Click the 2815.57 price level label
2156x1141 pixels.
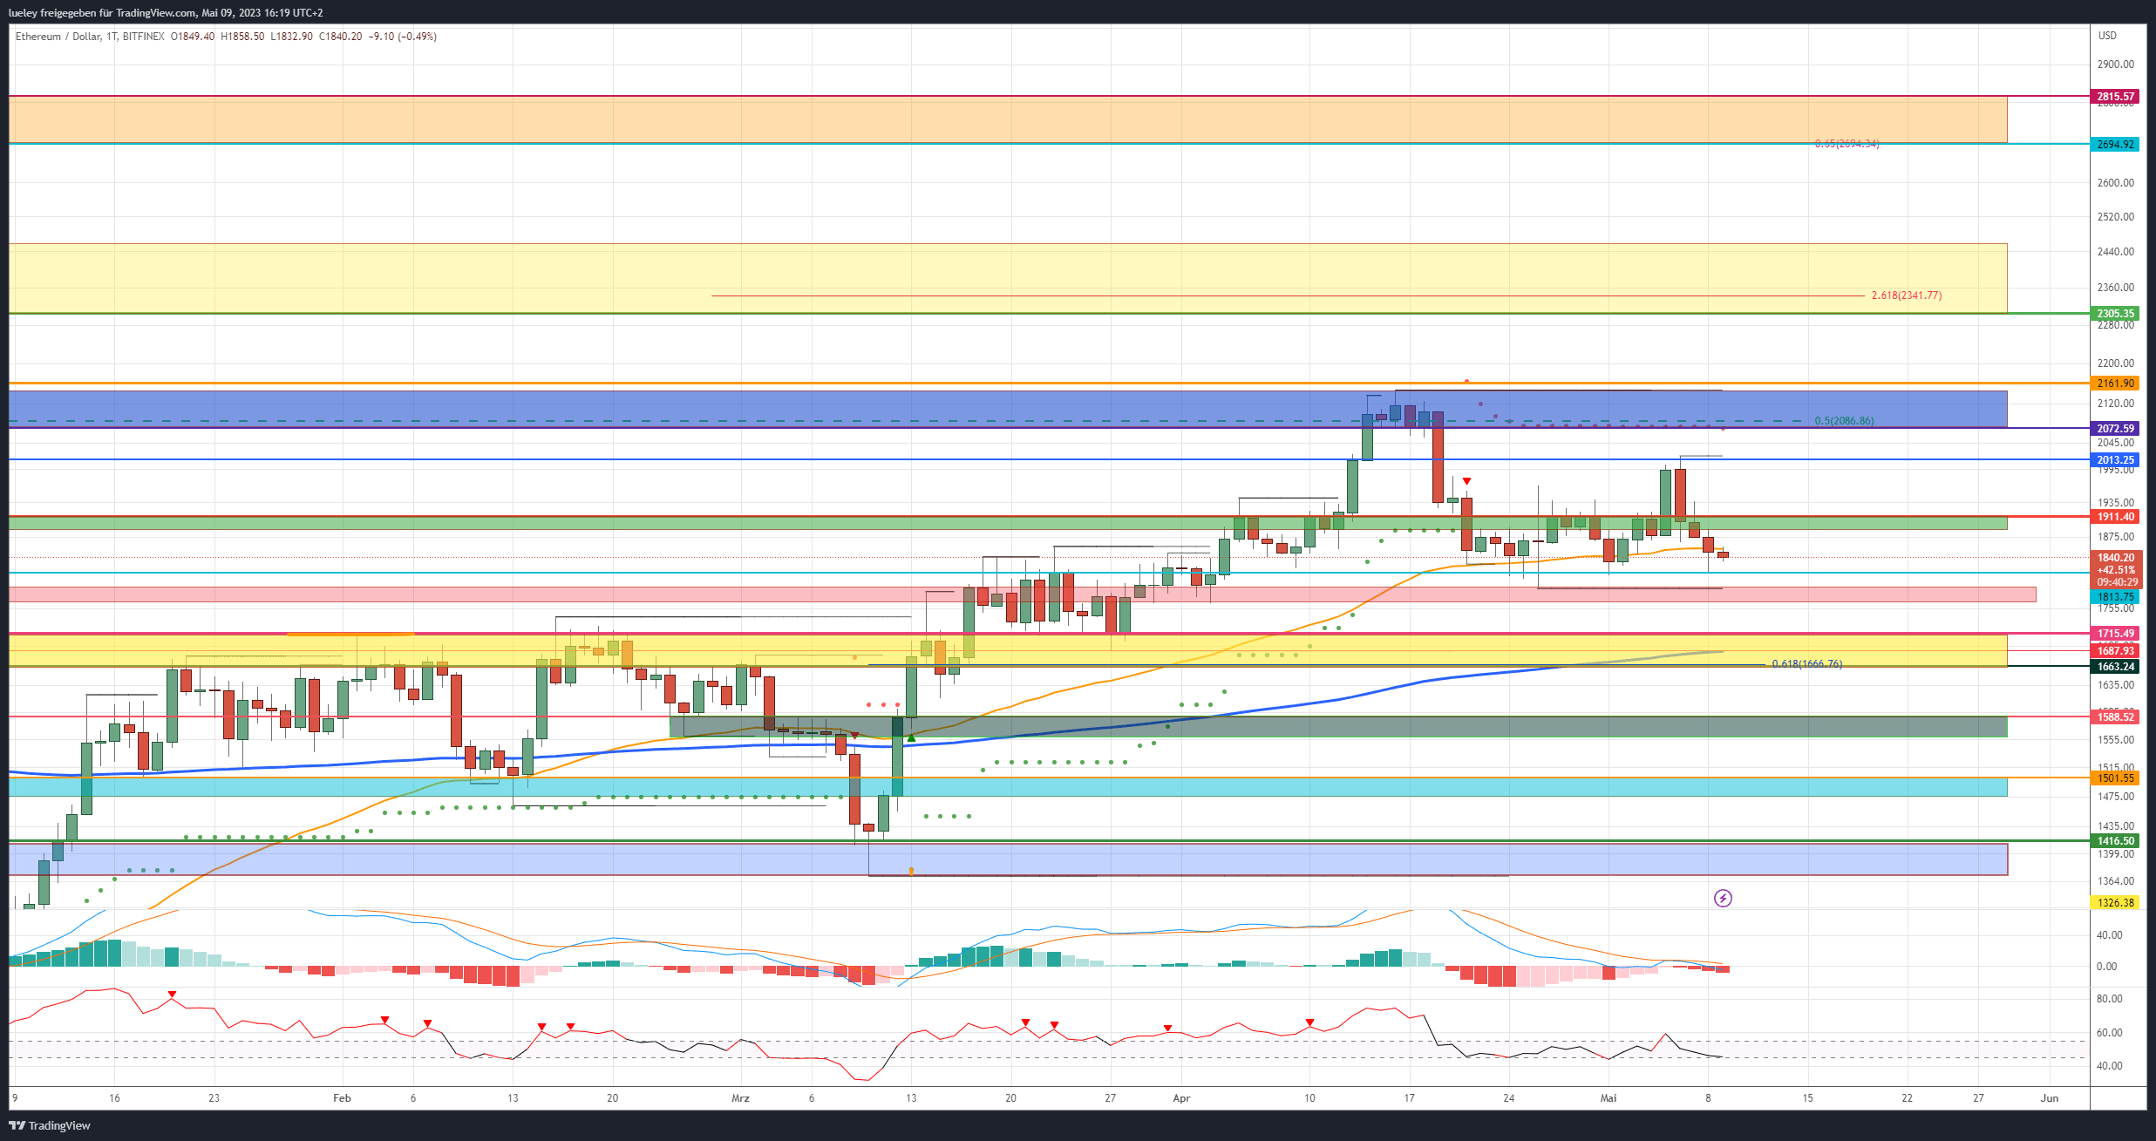click(x=2116, y=97)
